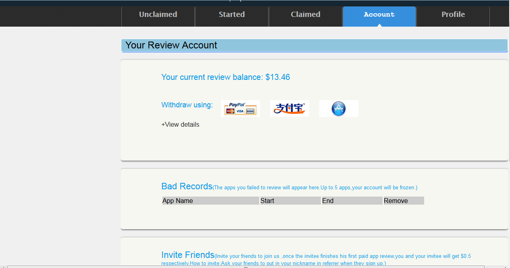
Task: Click the Remove column header
Action: pos(404,201)
